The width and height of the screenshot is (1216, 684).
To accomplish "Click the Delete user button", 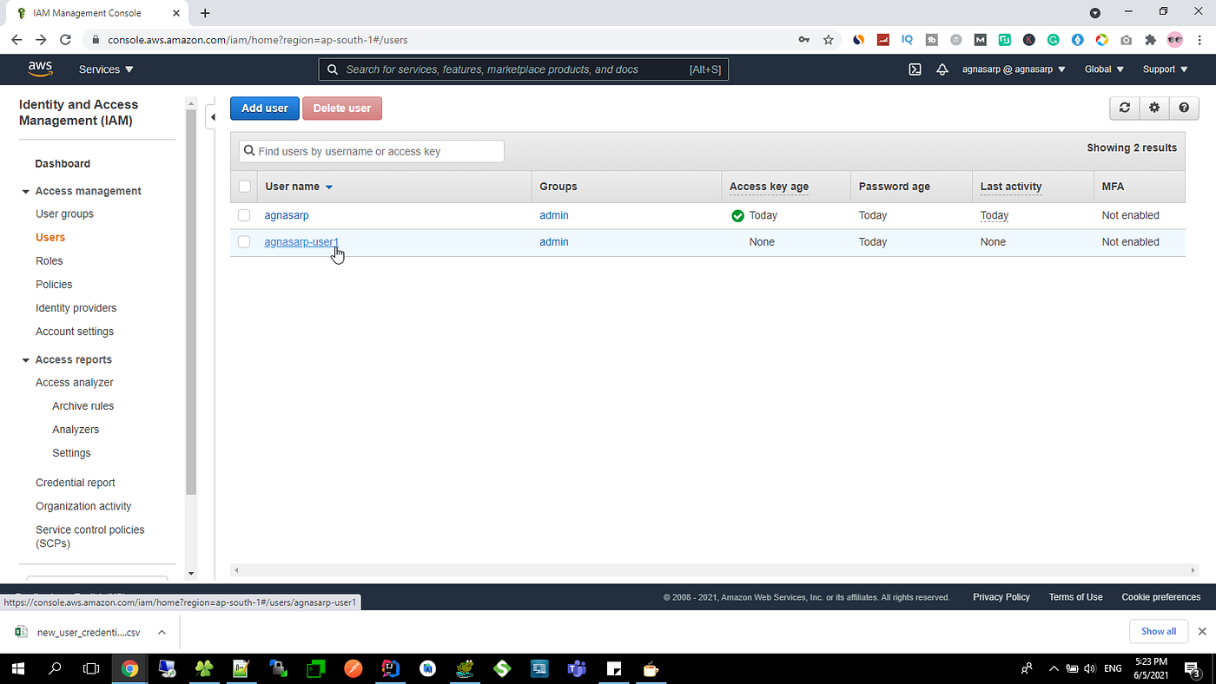I will coord(342,109).
